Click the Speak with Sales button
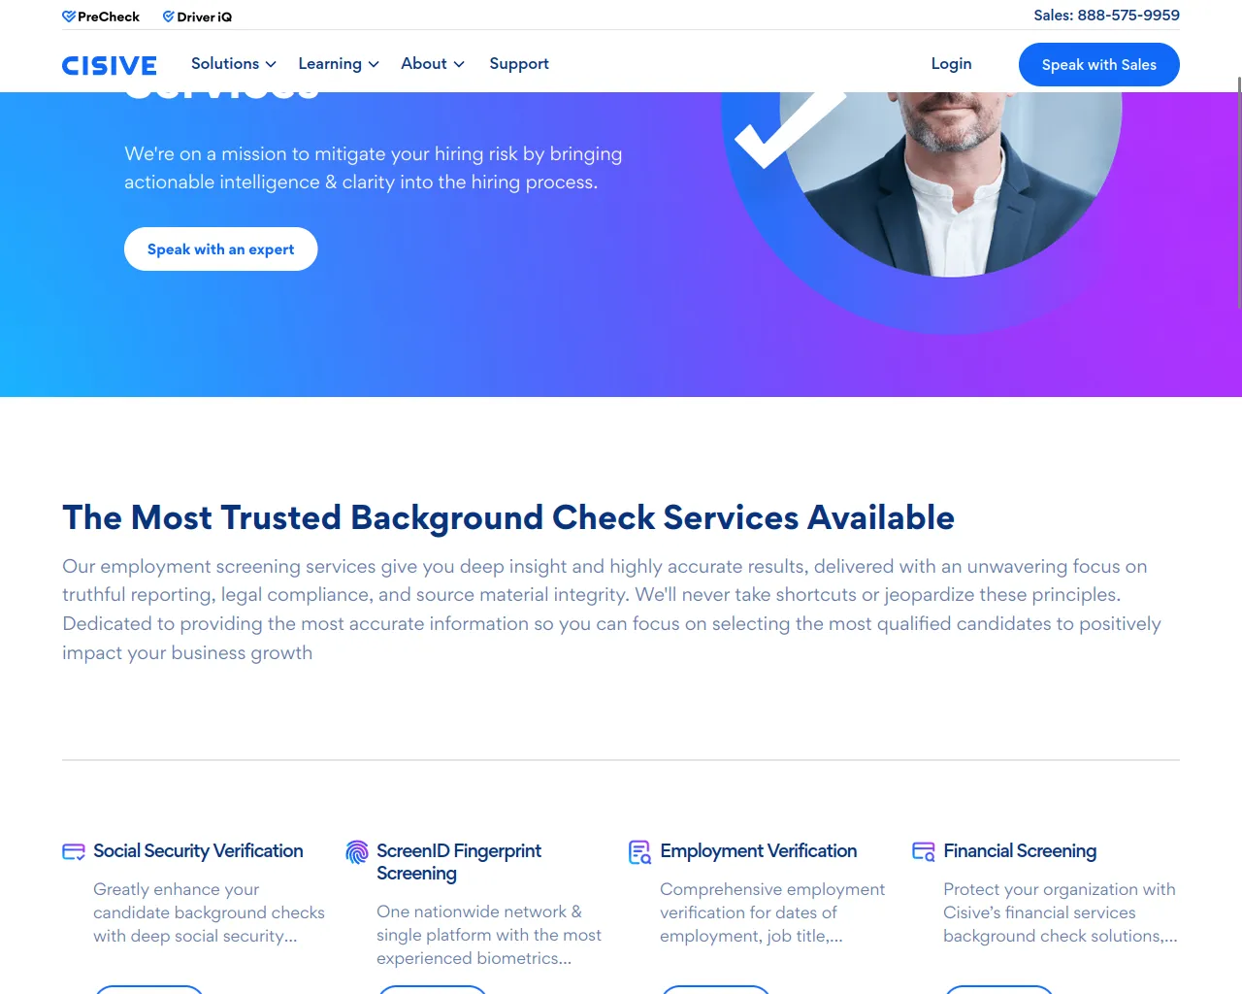The height and width of the screenshot is (994, 1242). (1099, 65)
